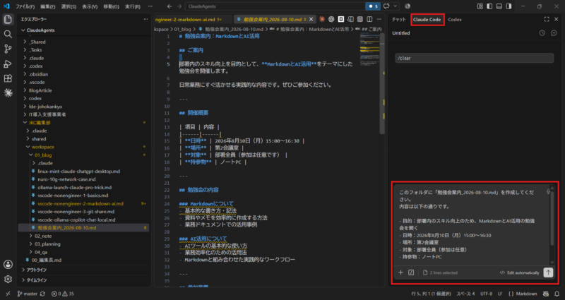Open notifications bell in status bar
The image size is (565, 300).
tap(557, 294)
